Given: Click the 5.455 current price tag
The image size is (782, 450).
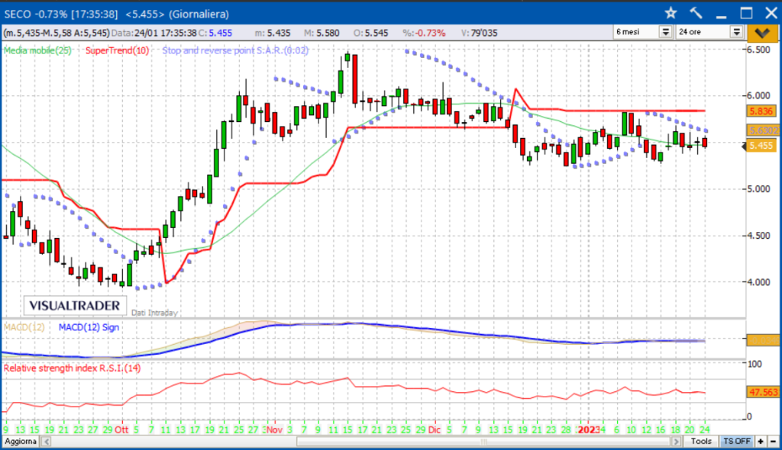Looking at the screenshot, I should pyautogui.click(x=761, y=146).
